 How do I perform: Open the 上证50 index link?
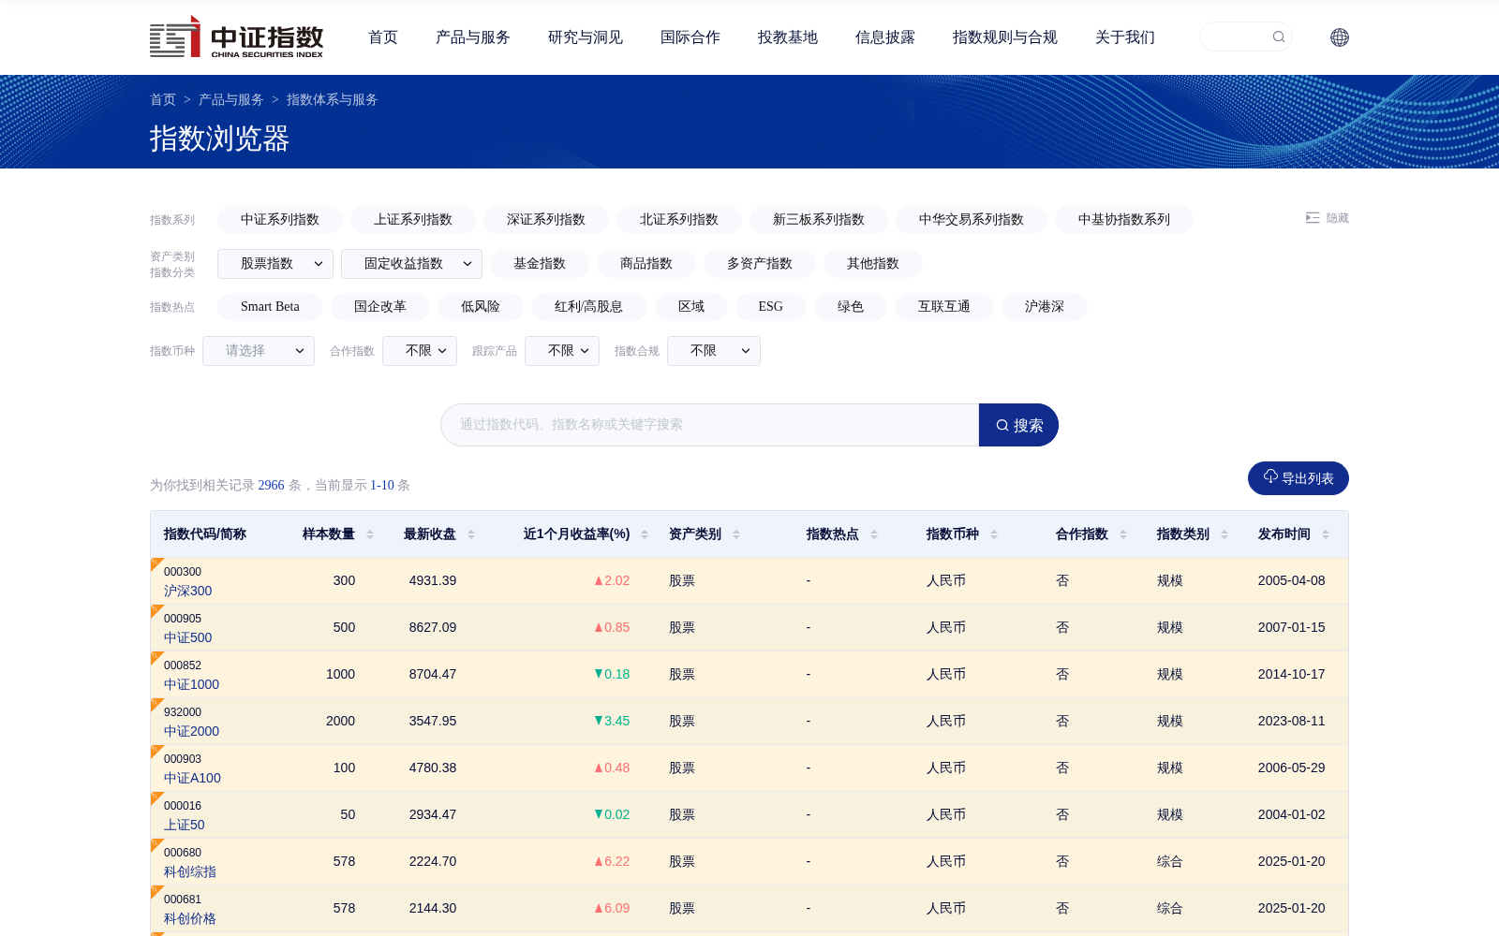pos(185,825)
